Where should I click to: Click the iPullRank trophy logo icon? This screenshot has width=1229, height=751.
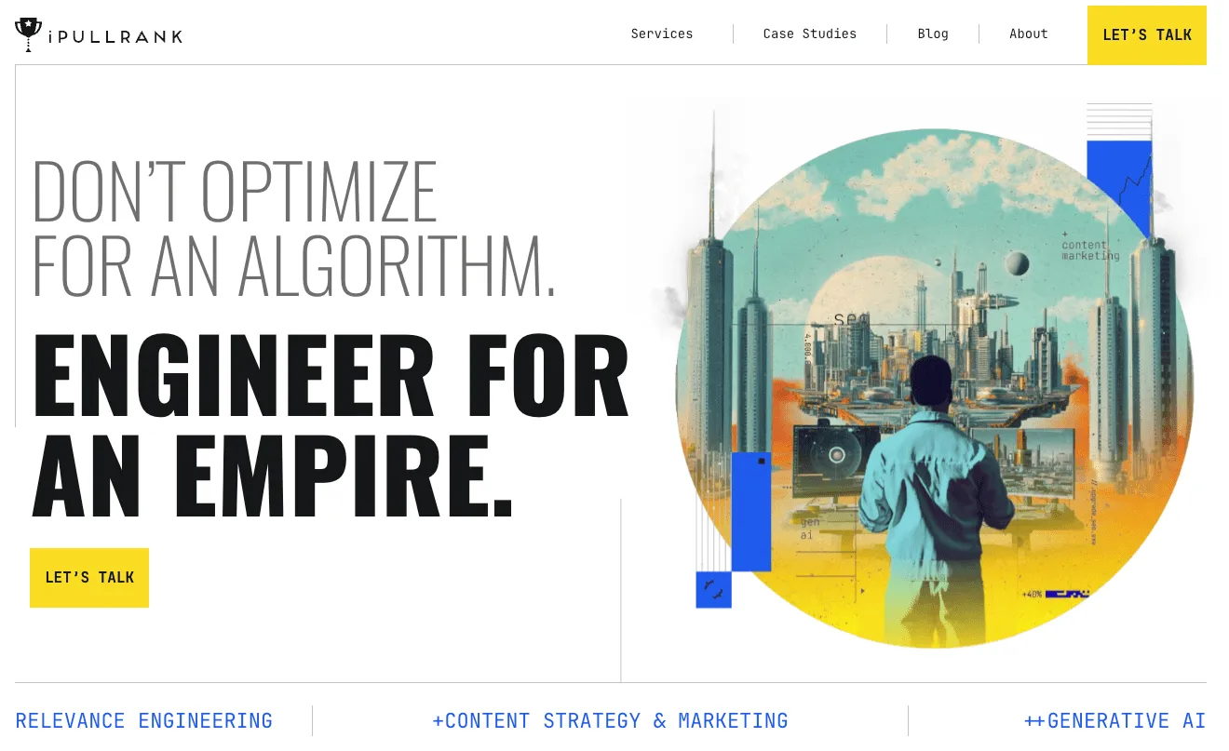point(28,34)
